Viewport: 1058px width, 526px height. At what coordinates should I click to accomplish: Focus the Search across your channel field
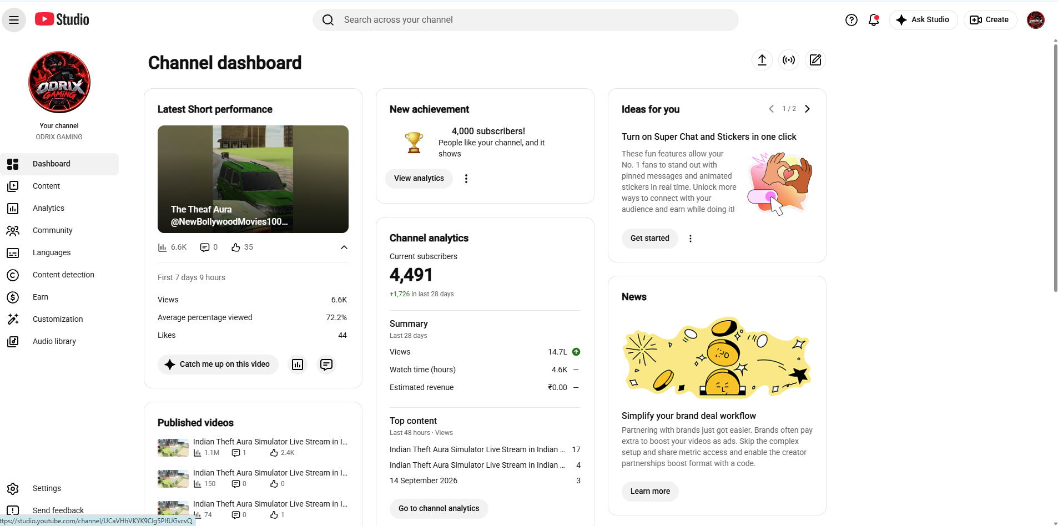tap(526, 20)
